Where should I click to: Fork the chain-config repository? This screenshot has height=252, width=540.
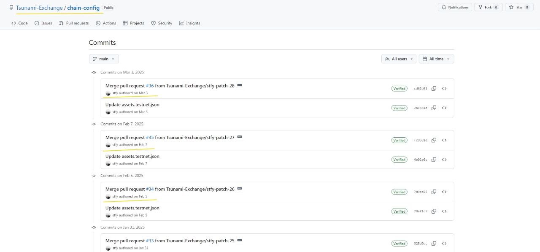(x=488, y=7)
